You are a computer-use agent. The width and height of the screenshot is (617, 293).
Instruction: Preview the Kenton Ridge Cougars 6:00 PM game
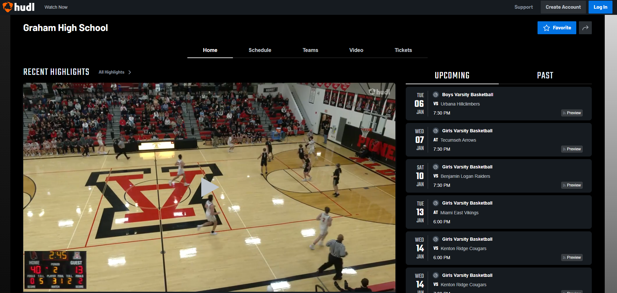click(571, 258)
